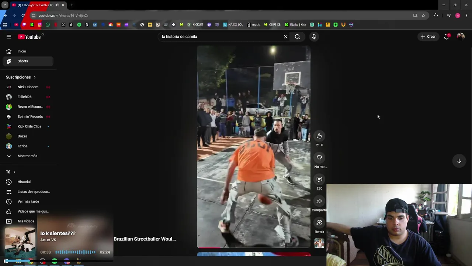Open the Instagram bookmark
The image size is (472, 266).
40,25
